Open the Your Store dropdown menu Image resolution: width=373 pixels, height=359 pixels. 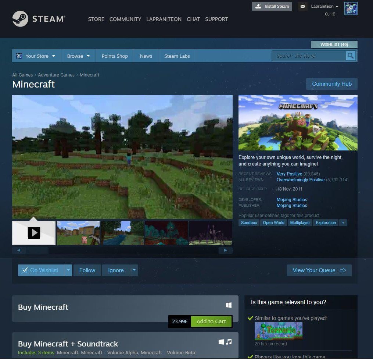(x=37, y=56)
